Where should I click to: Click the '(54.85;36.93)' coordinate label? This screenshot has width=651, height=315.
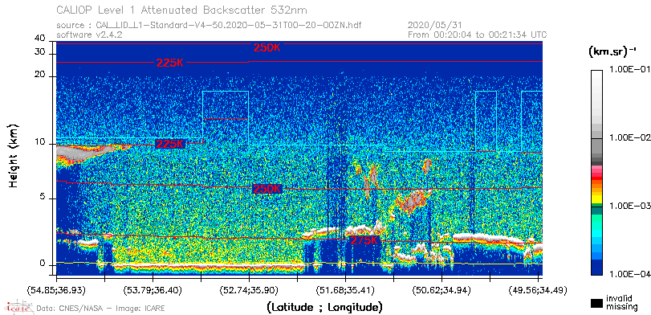pos(56,290)
